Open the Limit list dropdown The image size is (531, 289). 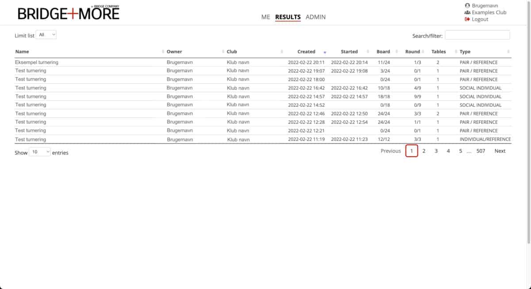tap(46, 35)
